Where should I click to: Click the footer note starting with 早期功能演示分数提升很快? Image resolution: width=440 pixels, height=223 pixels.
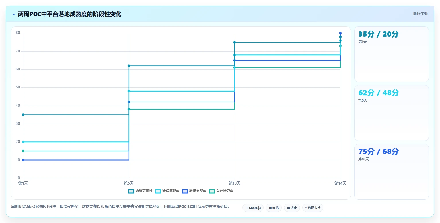click(x=120, y=206)
